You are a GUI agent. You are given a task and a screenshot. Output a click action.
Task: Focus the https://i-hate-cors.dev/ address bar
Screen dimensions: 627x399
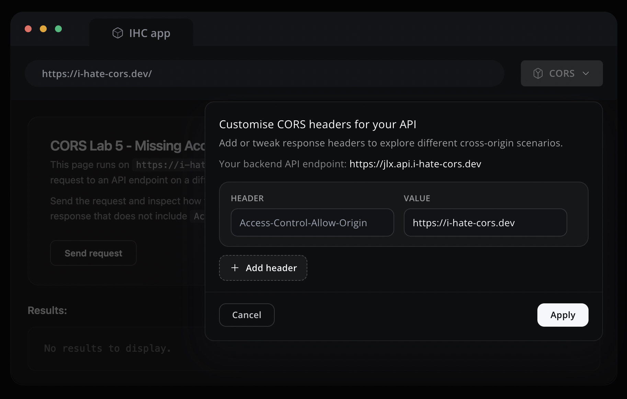coord(264,73)
